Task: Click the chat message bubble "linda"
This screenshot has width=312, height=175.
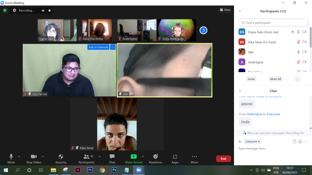Action: pos(245,122)
